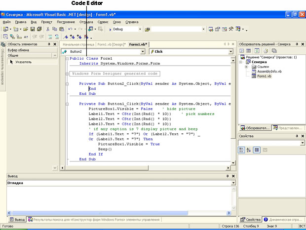Open the Проект menu
The image size is (306, 230).
(x=47, y=22)
